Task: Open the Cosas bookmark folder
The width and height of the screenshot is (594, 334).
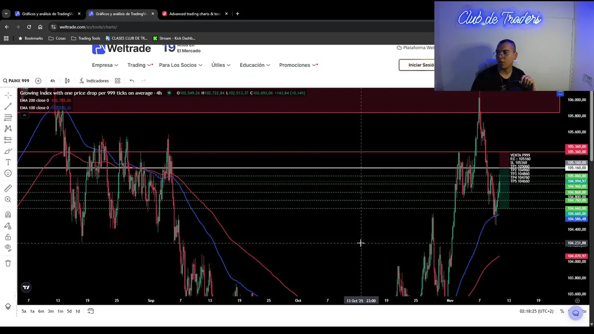Action: click(x=57, y=39)
